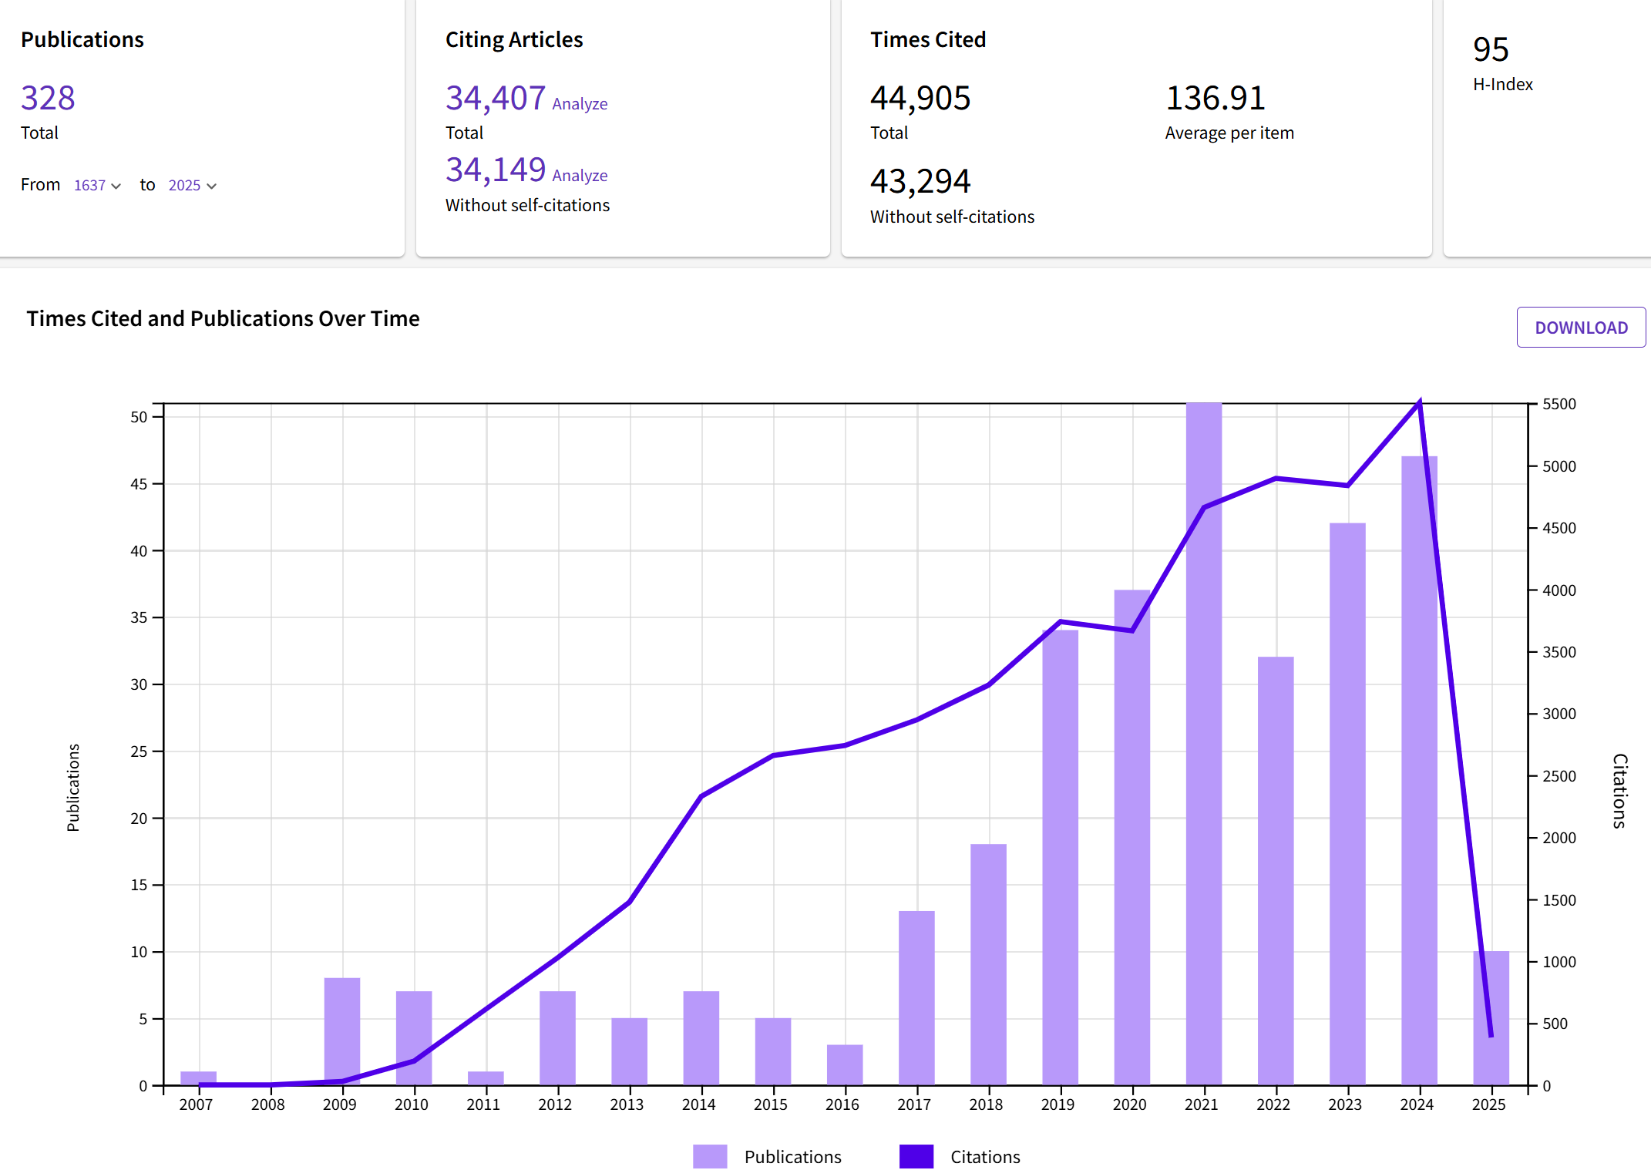Select the 2025 publications bar

1491,1018
